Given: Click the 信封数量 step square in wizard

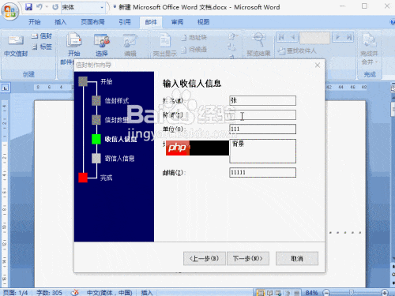Looking at the screenshot, I should tap(96, 120).
